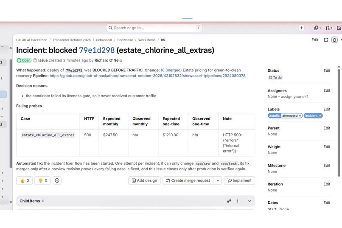The image size is (342, 228).
Task: Open richaoneill breadcrumb
Action: pos(104,40)
